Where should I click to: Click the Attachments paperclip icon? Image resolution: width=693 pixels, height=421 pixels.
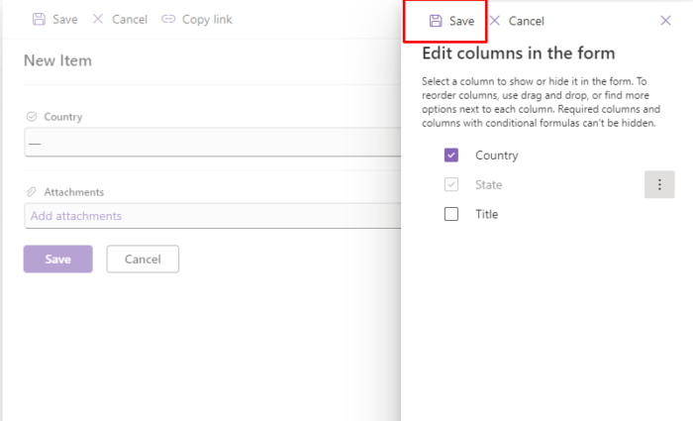coord(31,192)
